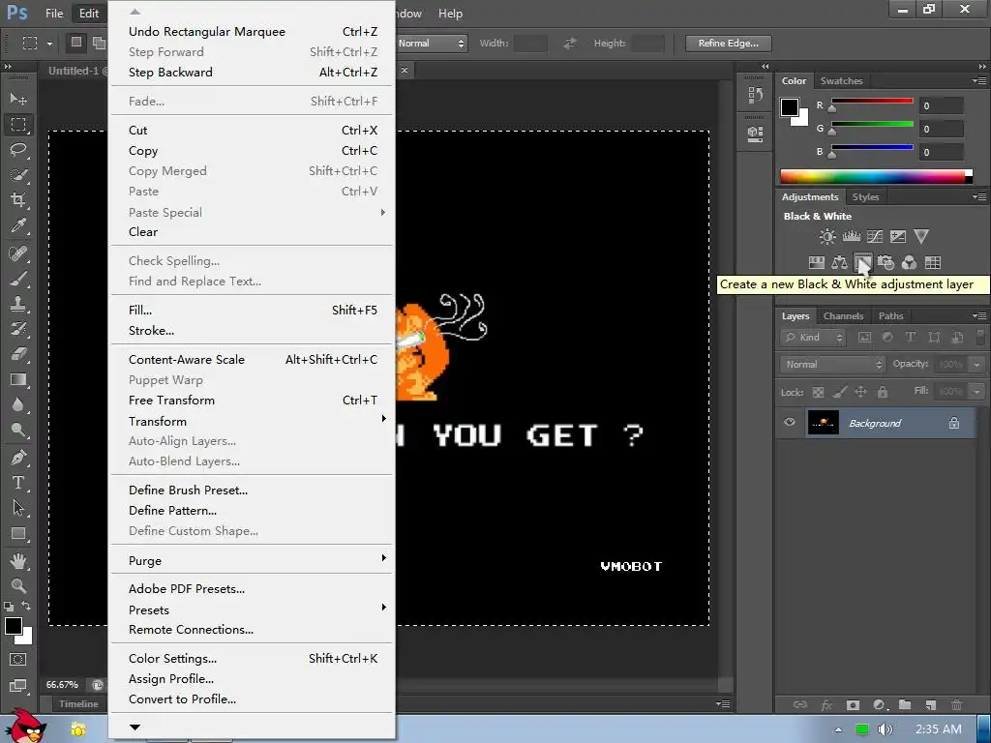Image resolution: width=991 pixels, height=743 pixels.
Task: Toggle layer filtering switch on or off
Action: pos(980,337)
